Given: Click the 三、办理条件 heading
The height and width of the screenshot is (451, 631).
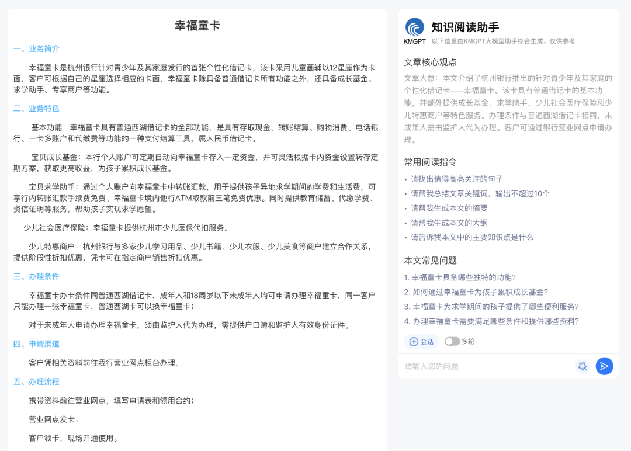Looking at the screenshot, I should point(36,276).
